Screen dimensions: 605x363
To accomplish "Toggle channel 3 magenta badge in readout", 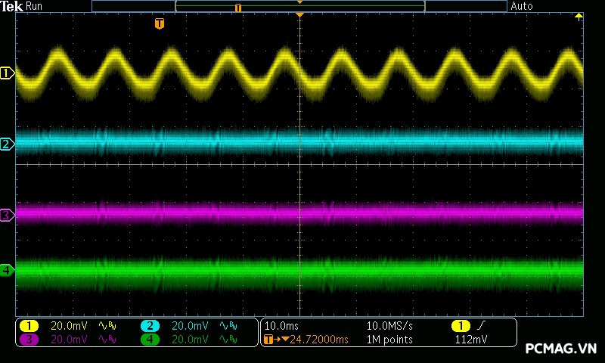I will pyautogui.click(x=29, y=340).
